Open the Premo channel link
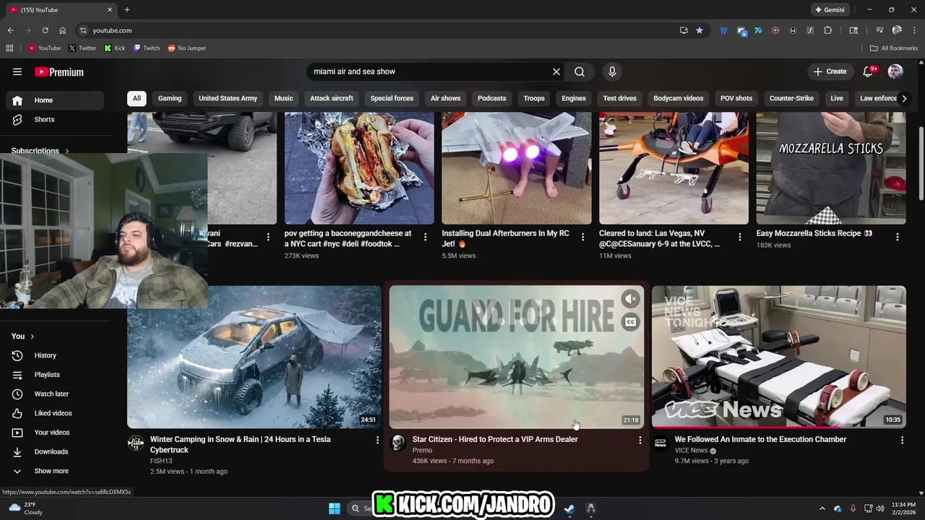The height and width of the screenshot is (520, 925). [x=423, y=450]
